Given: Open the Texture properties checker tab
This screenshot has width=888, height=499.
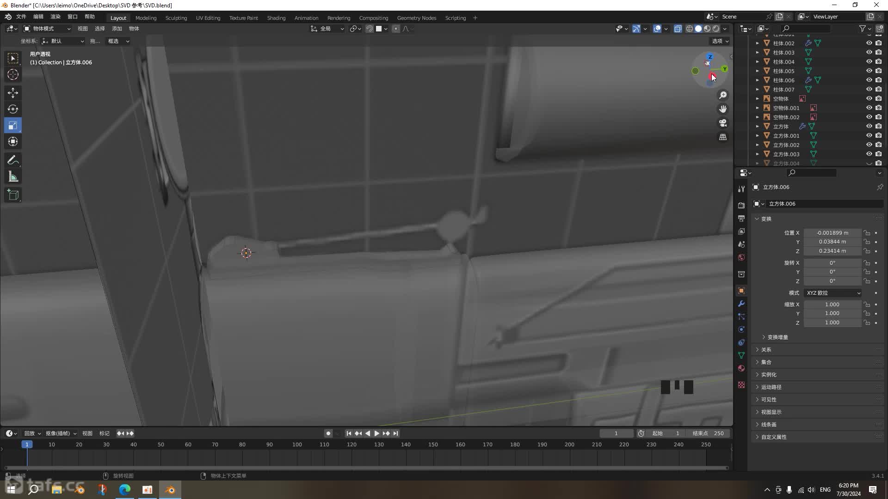Looking at the screenshot, I should [x=741, y=385].
